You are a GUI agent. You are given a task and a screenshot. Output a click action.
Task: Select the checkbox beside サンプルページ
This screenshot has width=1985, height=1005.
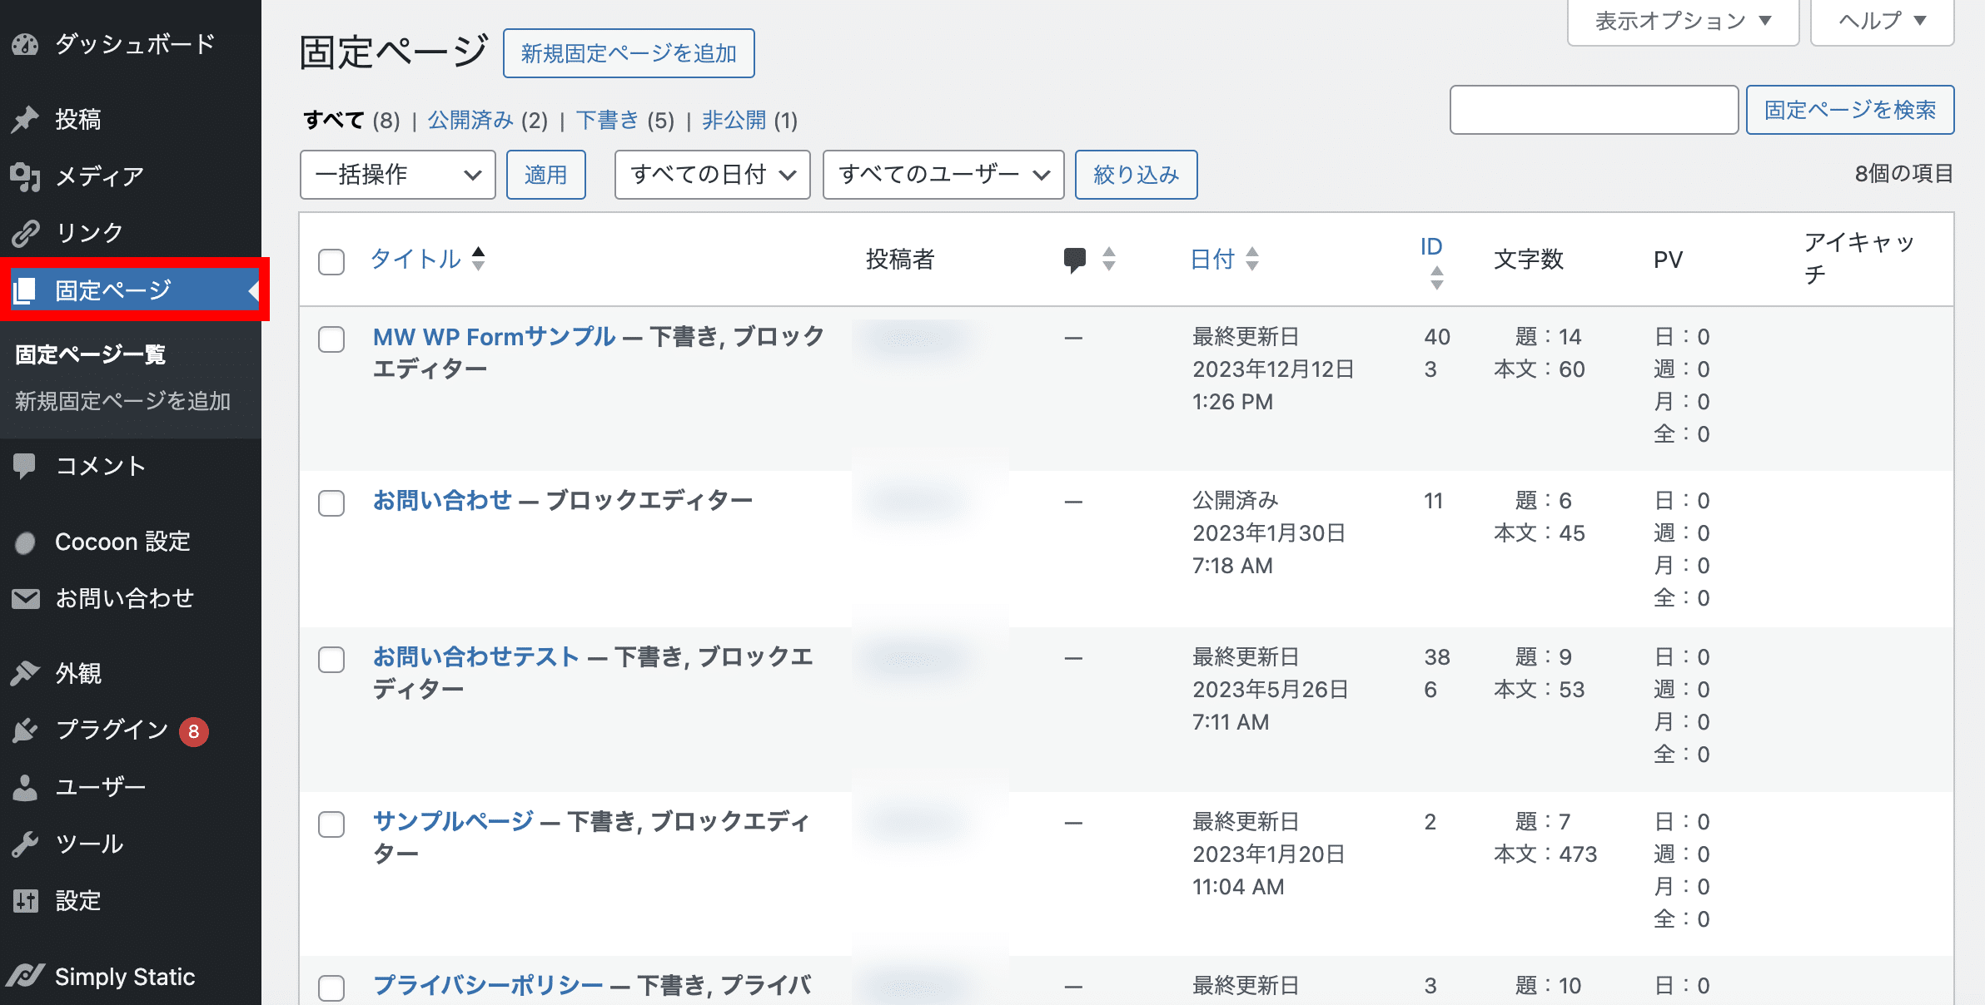(x=331, y=824)
